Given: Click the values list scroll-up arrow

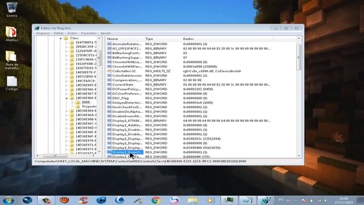Looking at the screenshot, I should point(299,38).
